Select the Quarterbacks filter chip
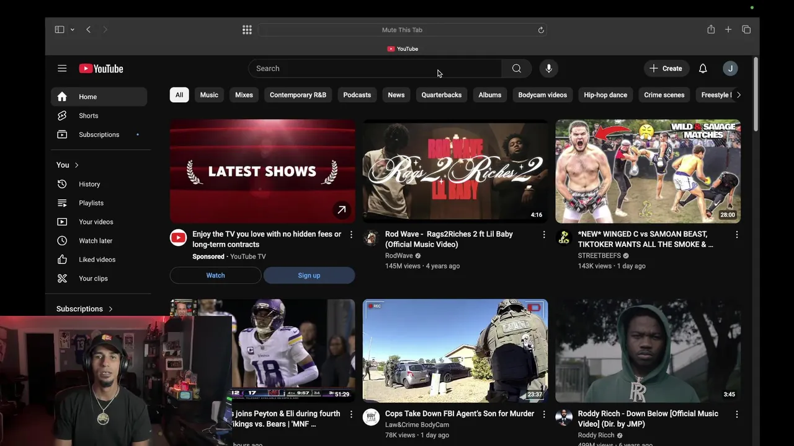 [442, 95]
